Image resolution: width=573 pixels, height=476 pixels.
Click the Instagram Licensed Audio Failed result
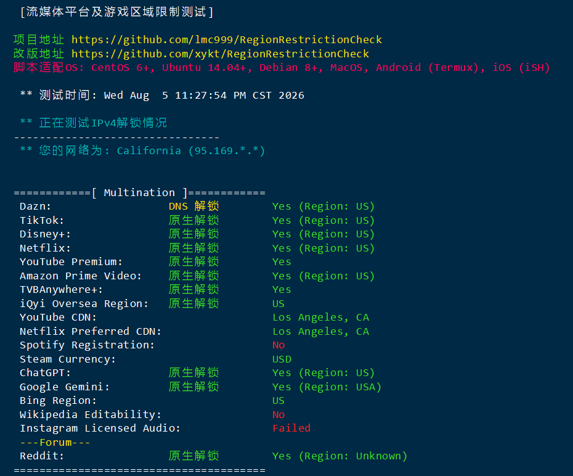point(291,428)
